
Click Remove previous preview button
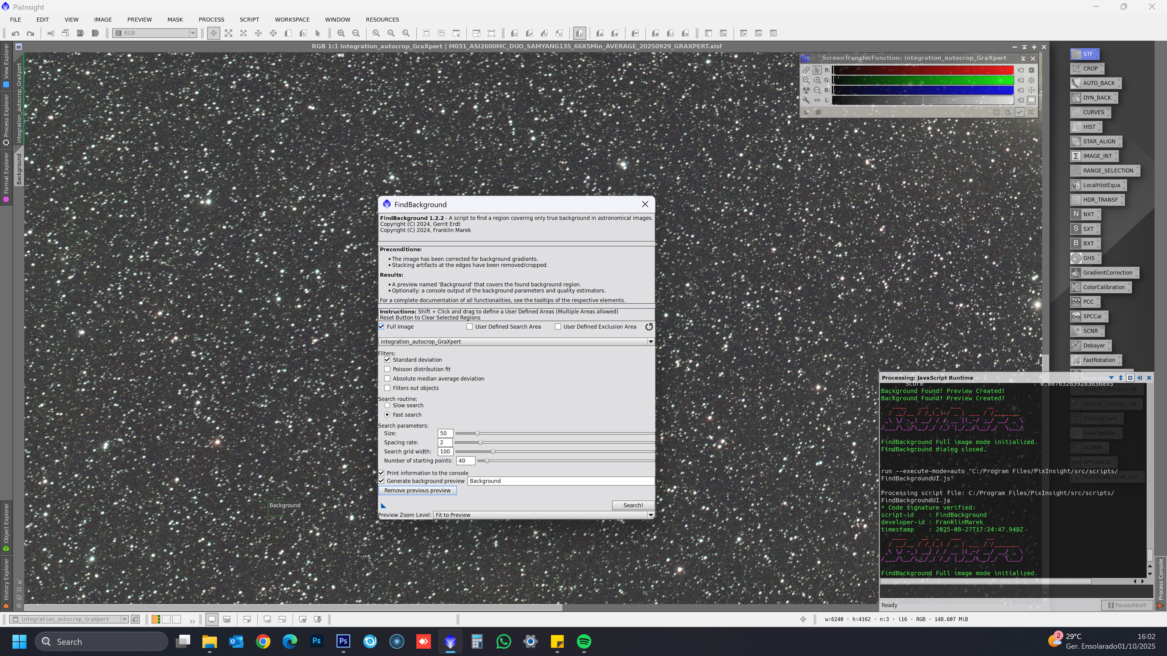(x=417, y=491)
